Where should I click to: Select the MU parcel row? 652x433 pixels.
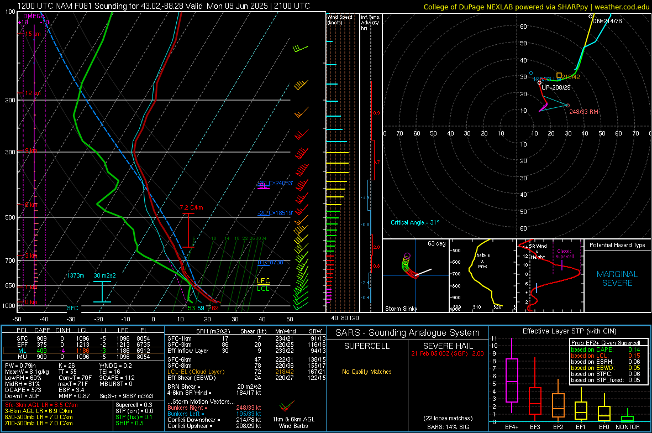[x=83, y=356]
